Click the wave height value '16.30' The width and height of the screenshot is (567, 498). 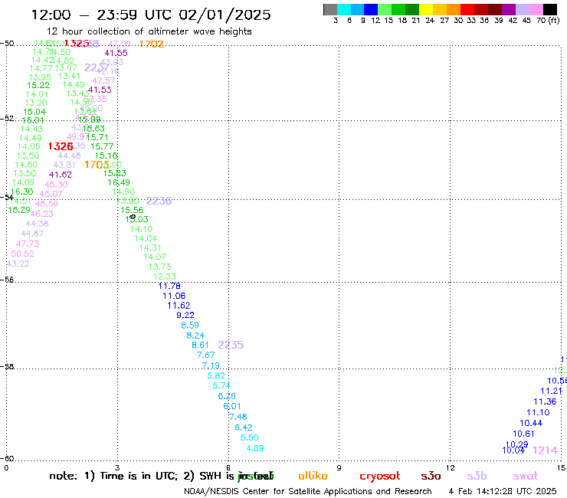(x=21, y=192)
